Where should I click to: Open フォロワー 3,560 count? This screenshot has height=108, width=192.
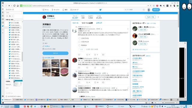91,17
